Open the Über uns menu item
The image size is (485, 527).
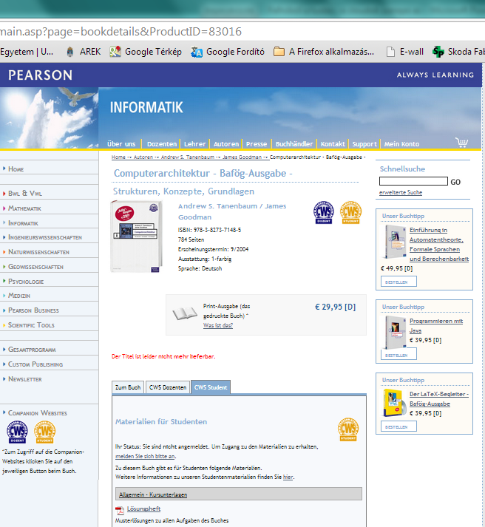[x=121, y=144]
